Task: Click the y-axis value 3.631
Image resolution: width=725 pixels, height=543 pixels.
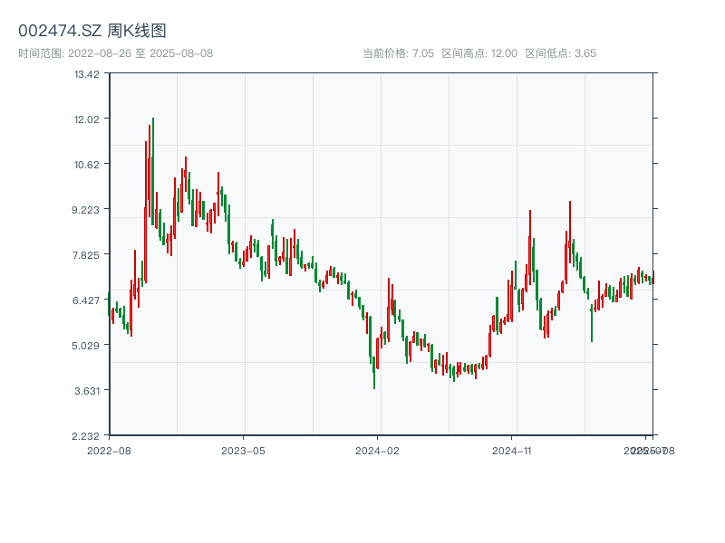Action: pyautogui.click(x=87, y=391)
